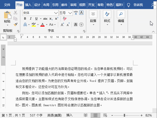Image resolution: width=157 pixels, height=118 pixels.
Task: Collapse the ribbon with the chevron
Action: (153, 32)
